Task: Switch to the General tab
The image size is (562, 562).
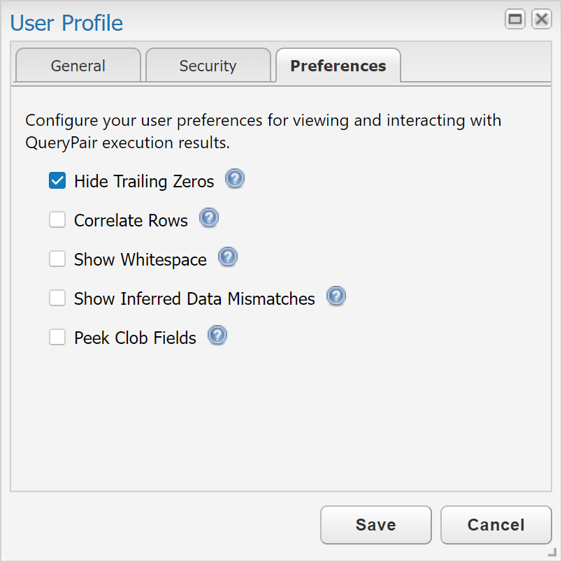Action: tap(78, 65)
